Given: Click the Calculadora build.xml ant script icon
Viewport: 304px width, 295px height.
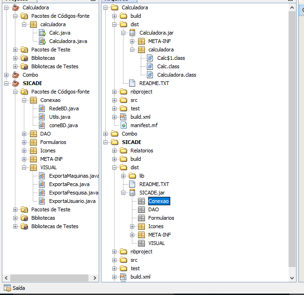Looking at the screenshot, I should point(123,117).
